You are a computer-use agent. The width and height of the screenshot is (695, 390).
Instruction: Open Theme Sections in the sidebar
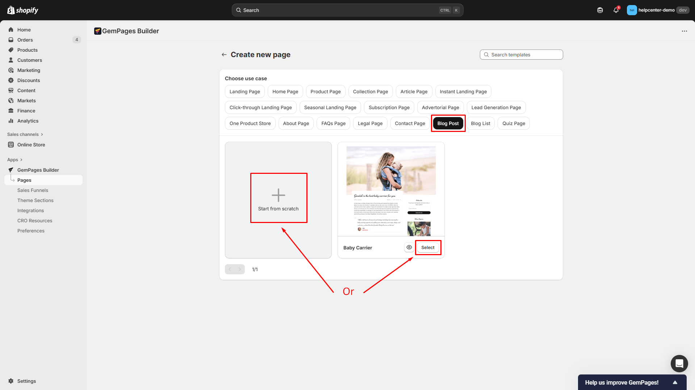pyautogui.click(x=35, y=200)
